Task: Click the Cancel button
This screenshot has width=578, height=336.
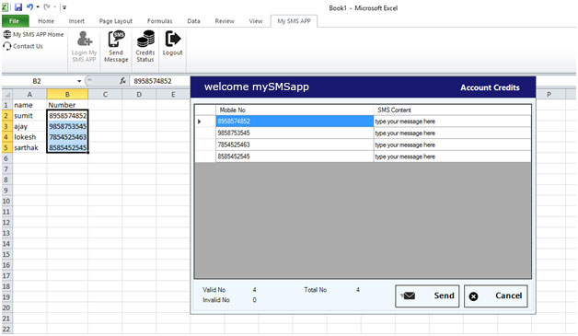Action: 496,295
